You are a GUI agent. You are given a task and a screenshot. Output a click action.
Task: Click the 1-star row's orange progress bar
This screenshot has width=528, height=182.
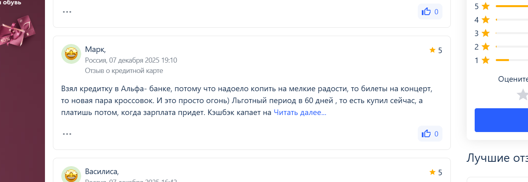point(502,60)
